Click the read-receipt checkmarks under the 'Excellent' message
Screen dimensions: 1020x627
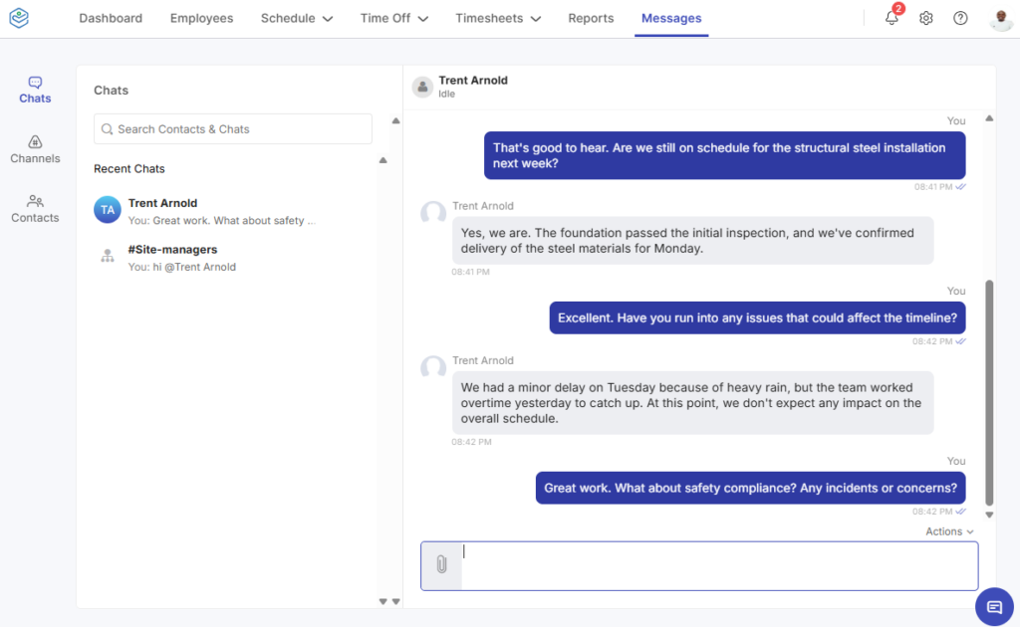961,341
